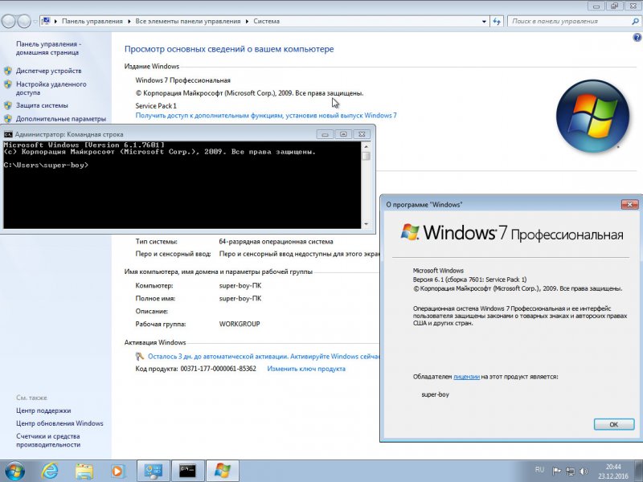Viewport: 643px width, 482px height.
Task: Click the Command Prompt title bar icon
Action: [x=8, y=134]
